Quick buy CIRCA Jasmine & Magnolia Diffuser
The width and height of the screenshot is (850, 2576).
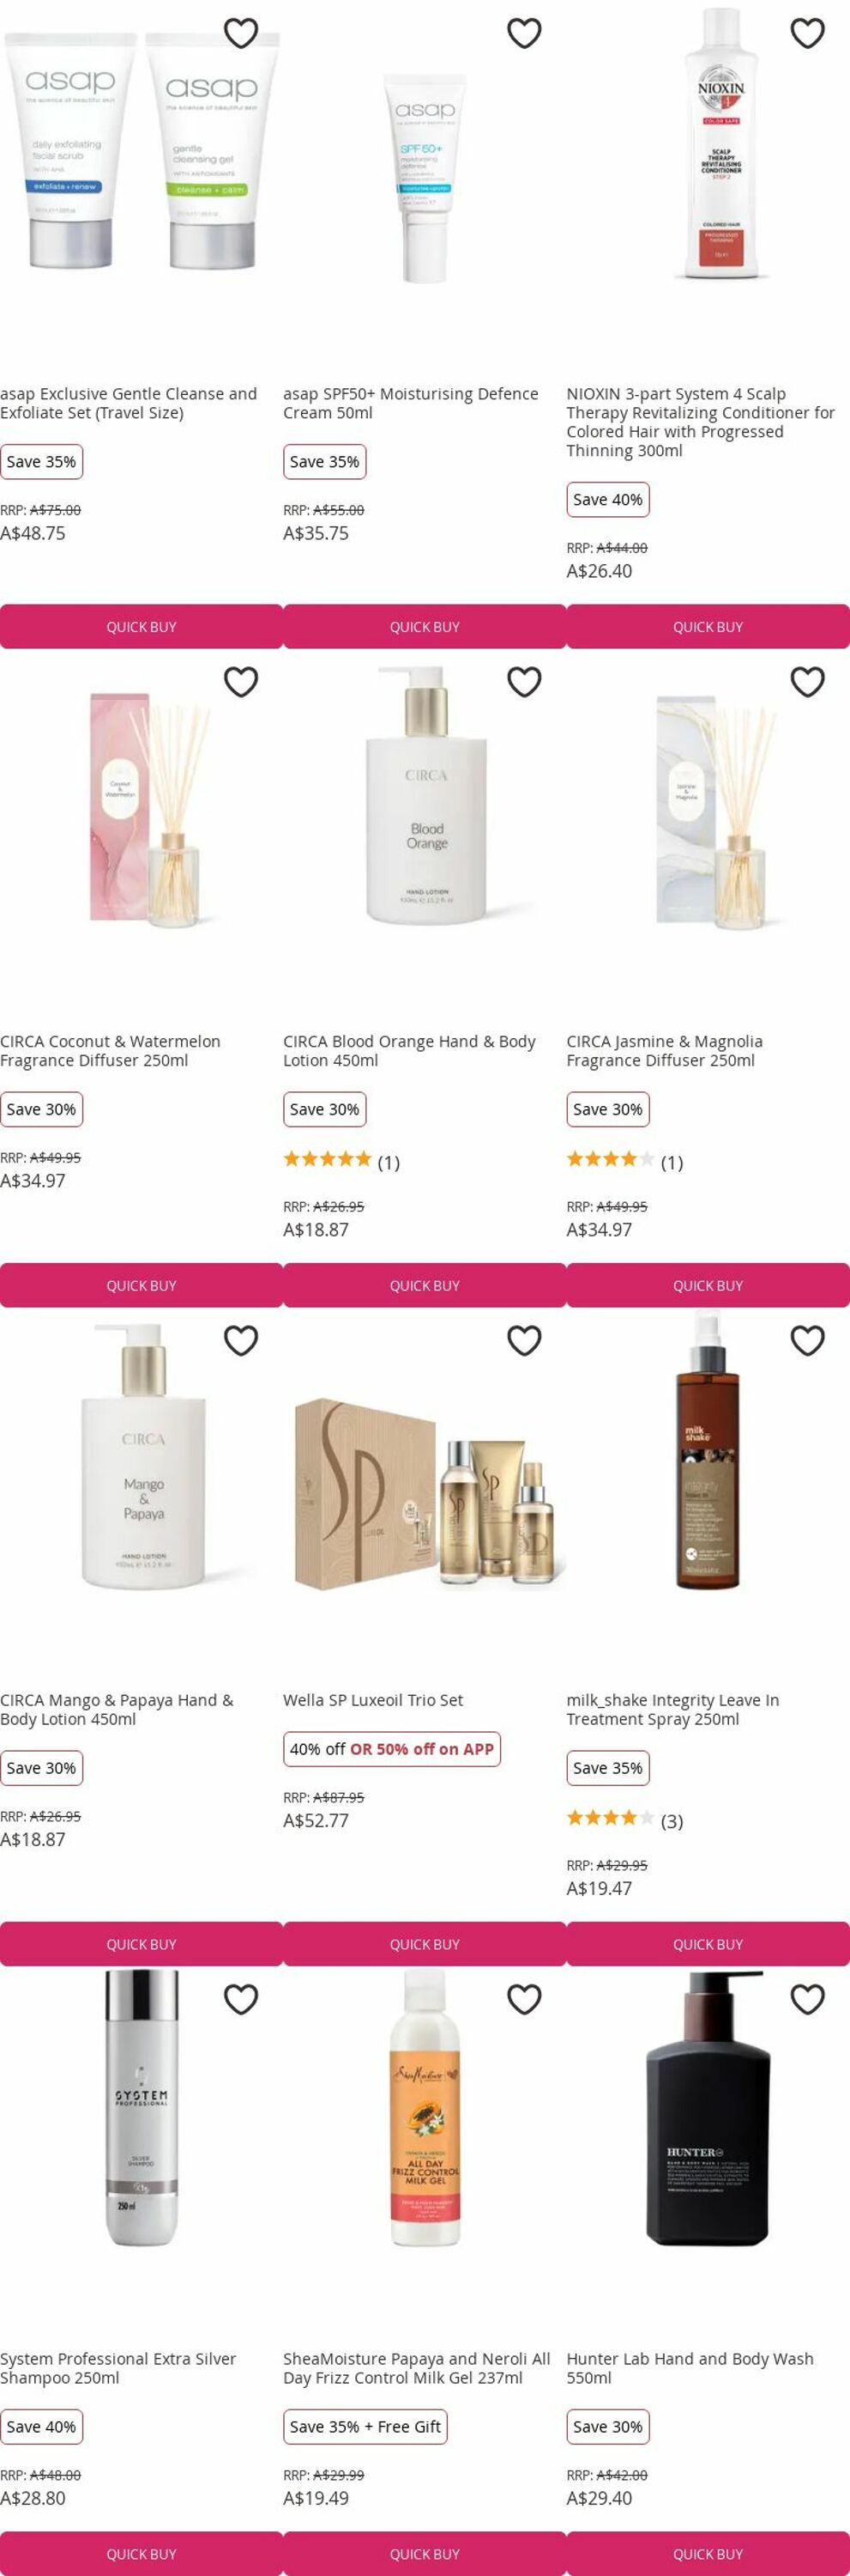point(708,1285)
